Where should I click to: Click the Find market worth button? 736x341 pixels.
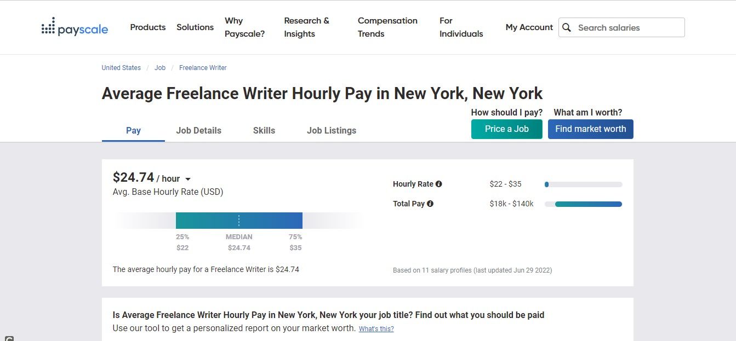(590, 129)
